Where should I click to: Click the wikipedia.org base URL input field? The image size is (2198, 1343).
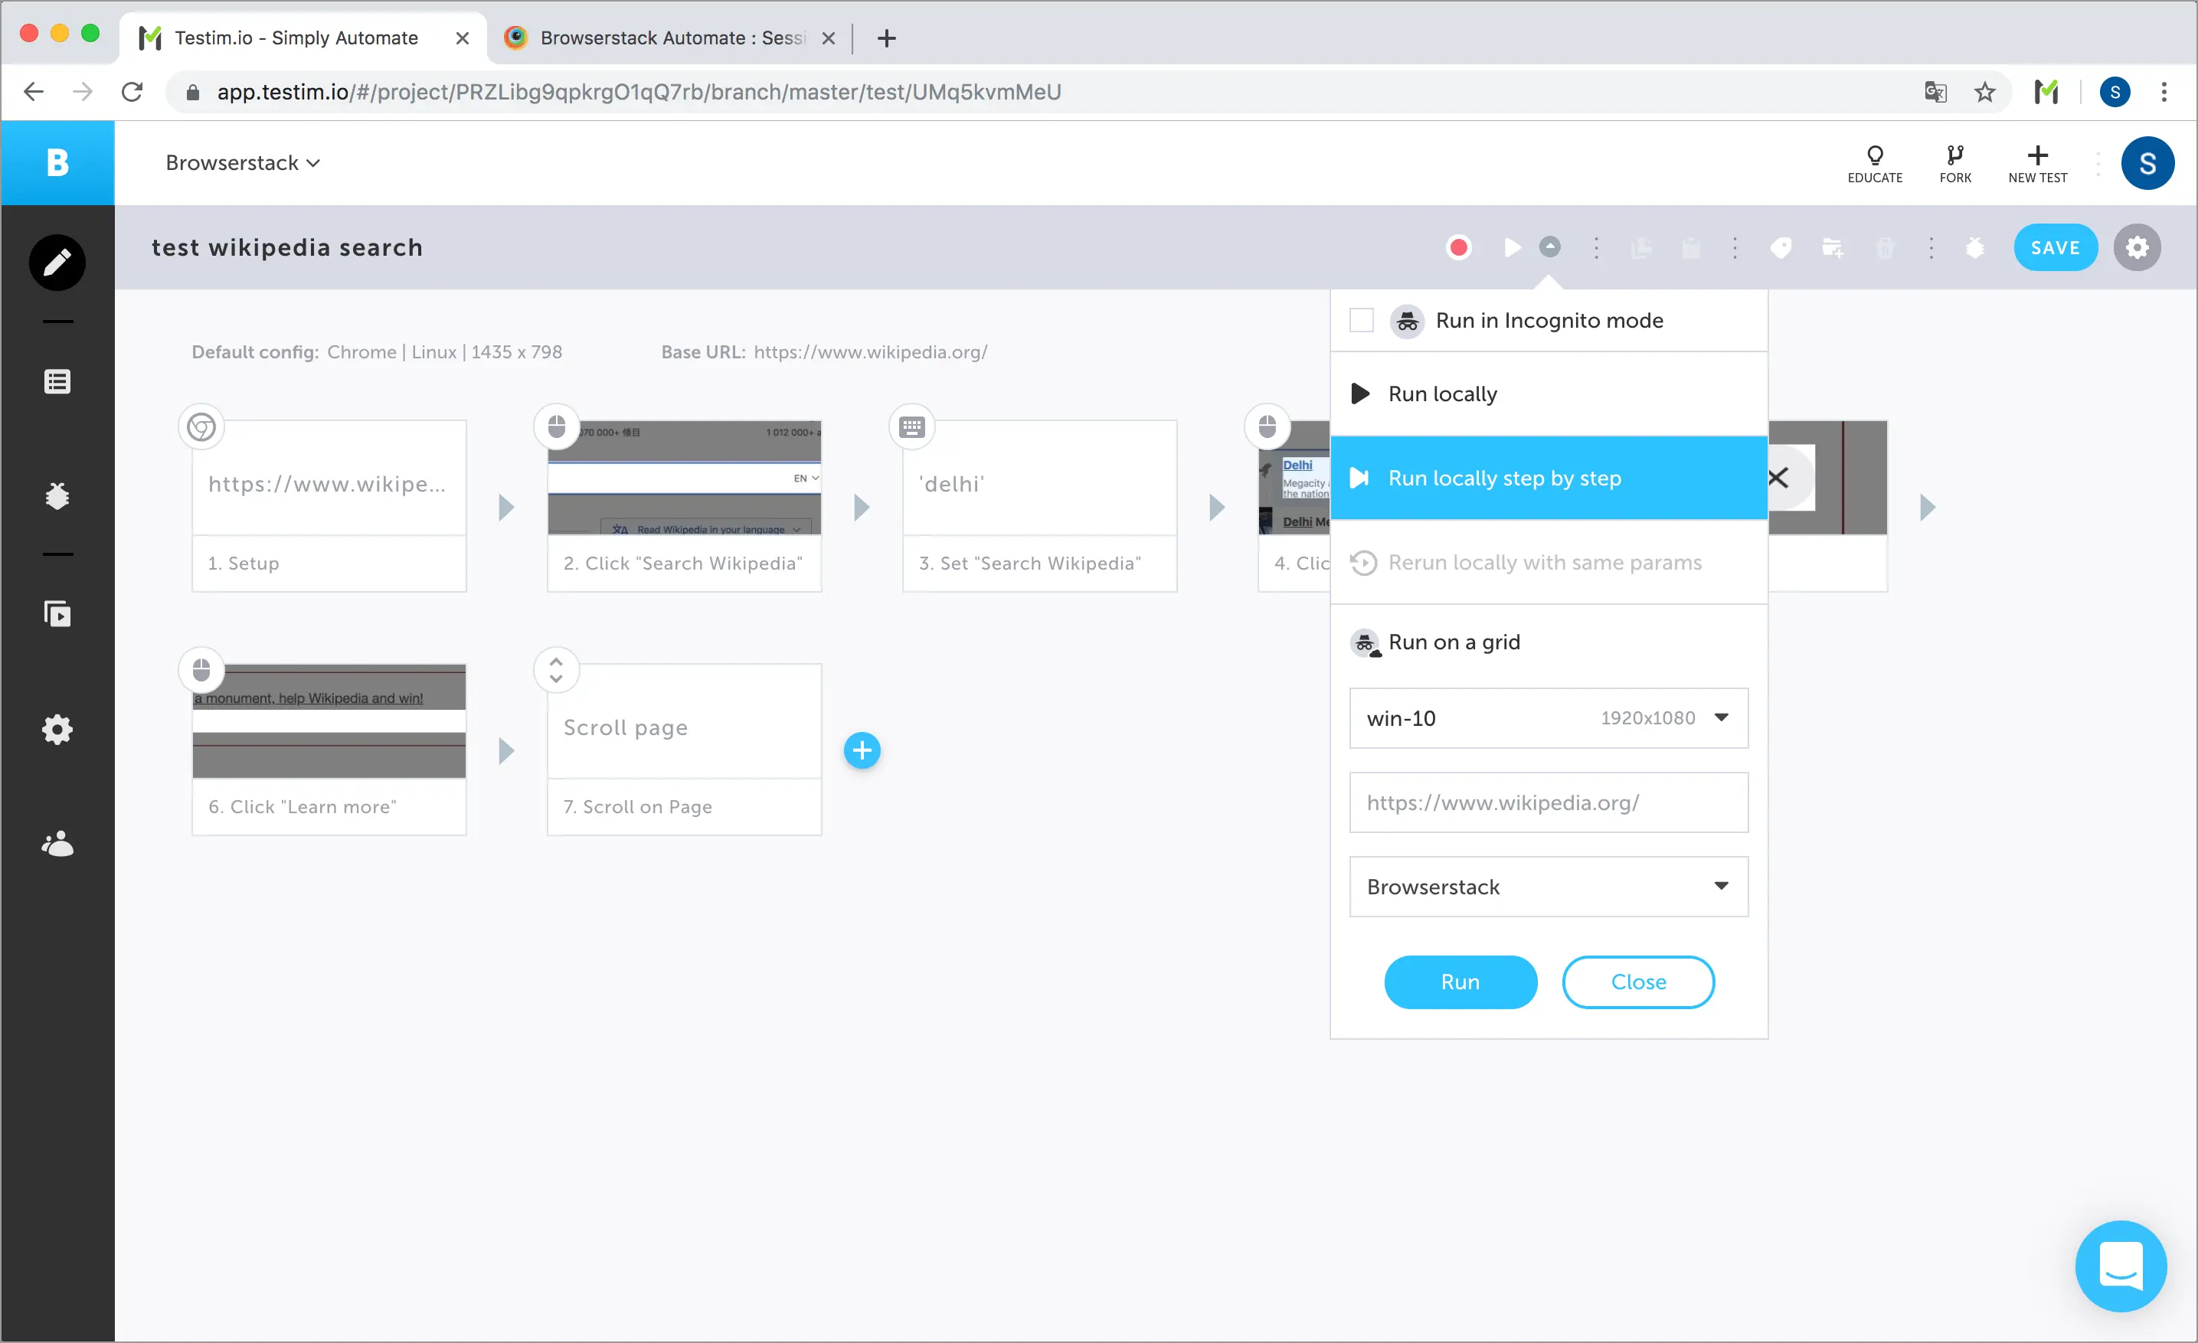tap(1548, 802)
